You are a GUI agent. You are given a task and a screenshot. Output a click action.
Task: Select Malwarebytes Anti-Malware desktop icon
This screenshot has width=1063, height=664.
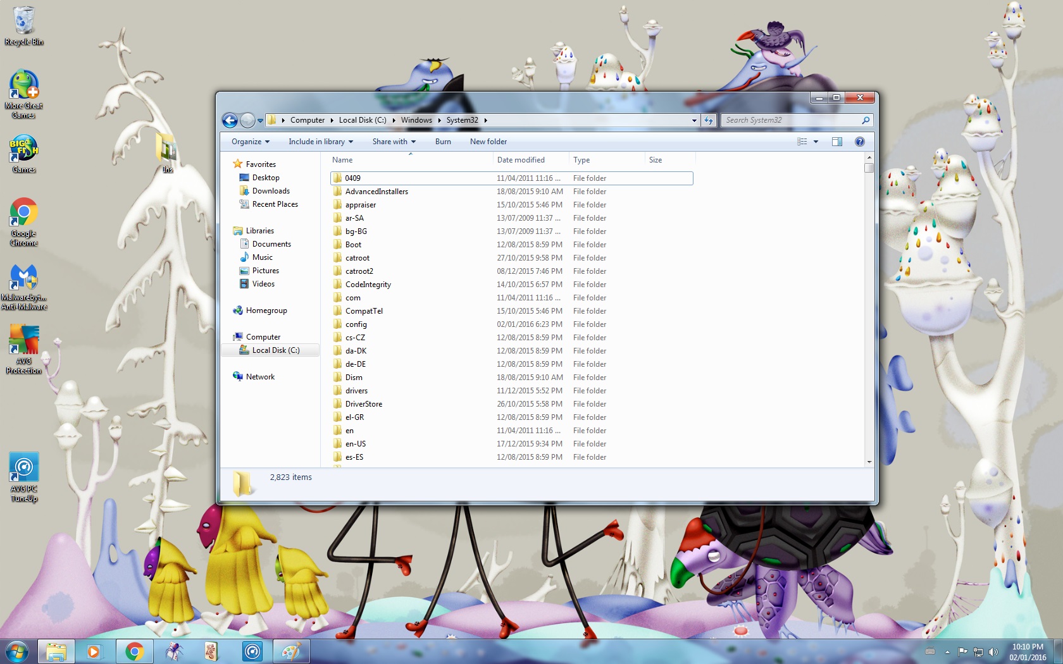pos(24,287)
